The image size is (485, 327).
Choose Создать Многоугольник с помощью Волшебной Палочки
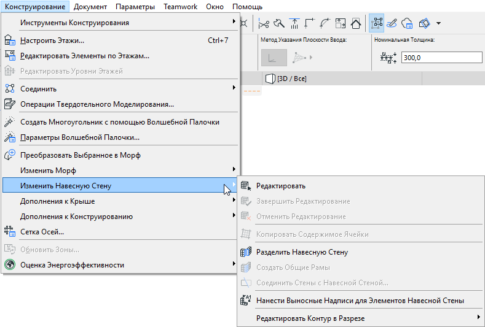coord(120,122)
